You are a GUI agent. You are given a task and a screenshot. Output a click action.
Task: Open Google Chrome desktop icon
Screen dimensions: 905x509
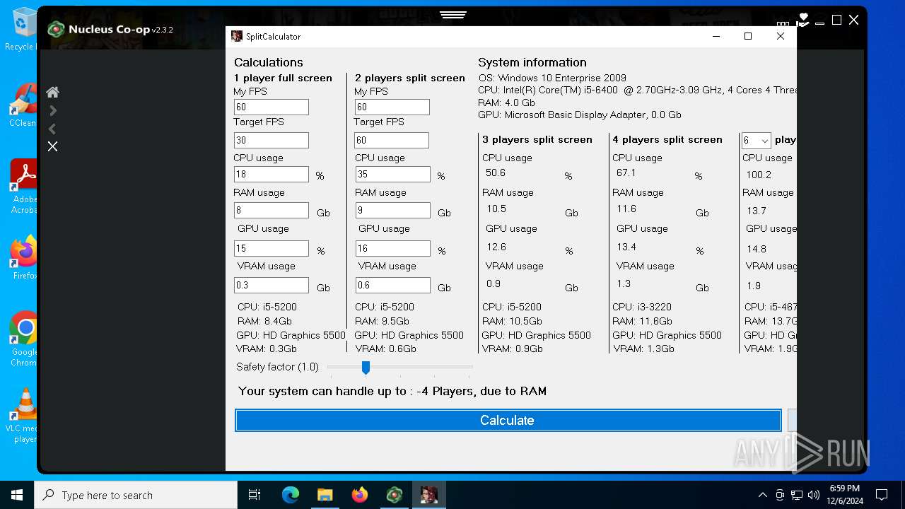23,339
